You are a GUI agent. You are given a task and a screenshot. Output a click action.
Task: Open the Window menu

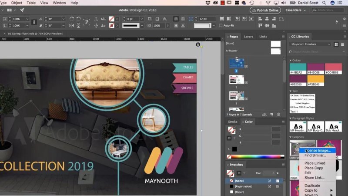[59, 3]
